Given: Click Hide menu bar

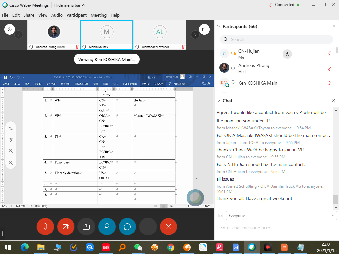Looking at the screenshot, I should 70,5.
